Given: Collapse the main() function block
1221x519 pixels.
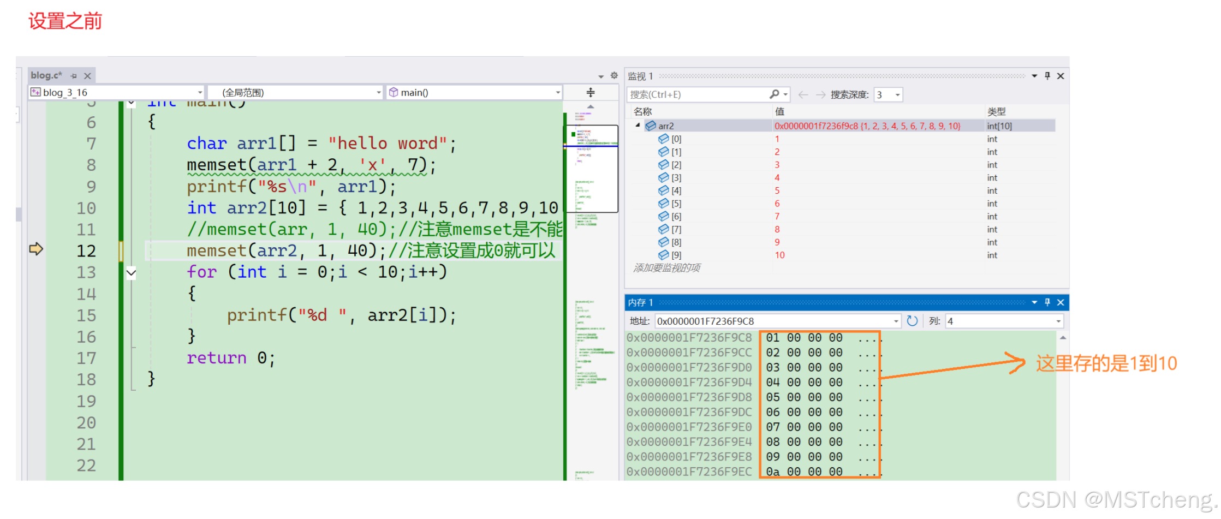Looking at the screenshot, I should click(131, 103).
